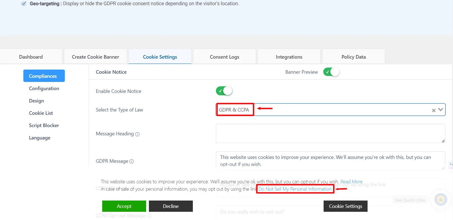Expand the Type of Law dropdown arrow
This screenshot has width=453, height=220.
(x=441, y=110)
